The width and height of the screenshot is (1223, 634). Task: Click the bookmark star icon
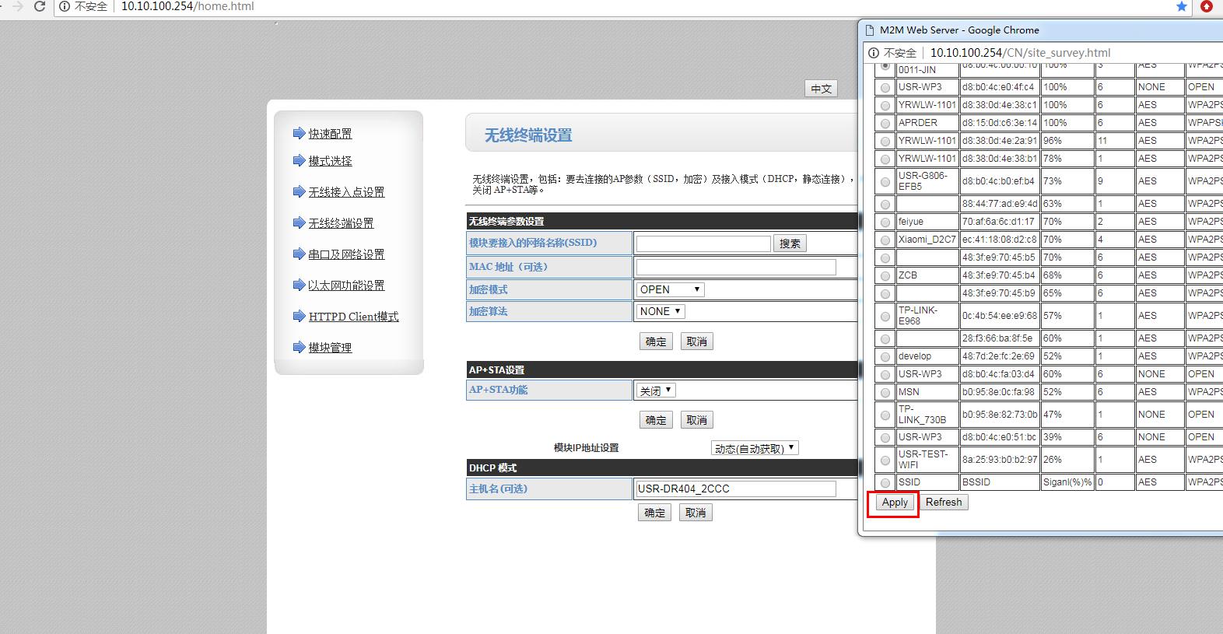pos(1182,6)
